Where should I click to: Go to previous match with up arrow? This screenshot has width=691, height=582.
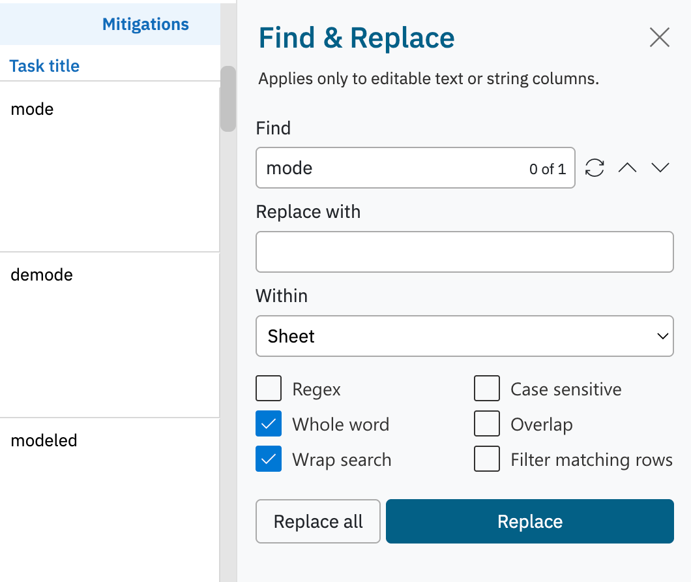(x=627, y=168)
